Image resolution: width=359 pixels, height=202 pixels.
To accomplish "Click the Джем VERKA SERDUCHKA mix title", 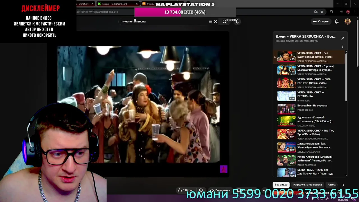I will pyautogui.click(x=305, y=36).
